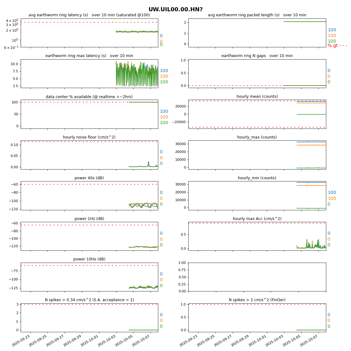Click the avg earthworm ring packet length title
This screenshot has width=351, height=351.
click(257, 15)
